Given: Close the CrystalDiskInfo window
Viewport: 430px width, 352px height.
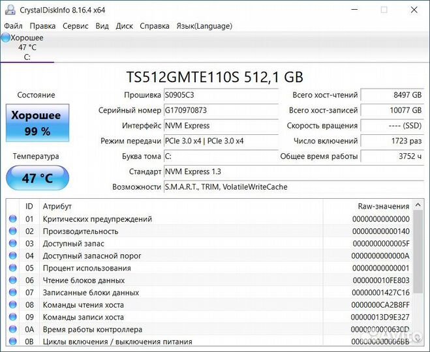Looking at the screenshot, I should [414, 10].
